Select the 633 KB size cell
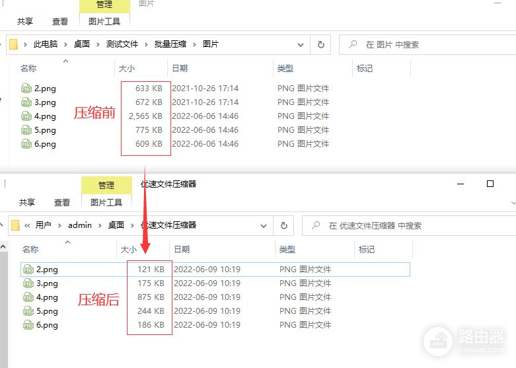 pos(149,89)
